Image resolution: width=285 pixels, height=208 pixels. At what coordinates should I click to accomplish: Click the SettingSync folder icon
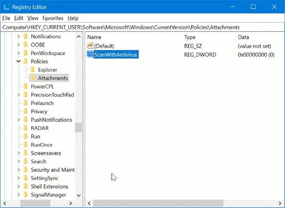tap(26, 178)
